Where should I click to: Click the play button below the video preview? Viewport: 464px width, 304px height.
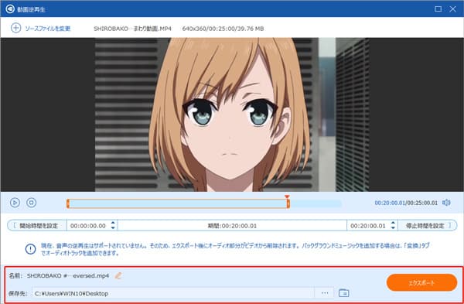coord(15,203)
